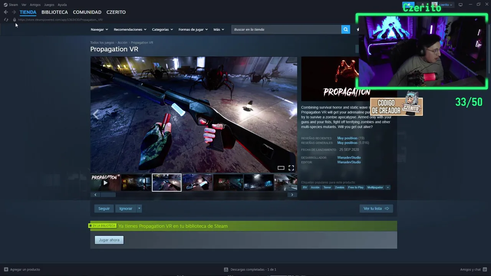The width and height of the screenshot is (491, 276).
Task: Open the Ver menu
Action: 24,5
